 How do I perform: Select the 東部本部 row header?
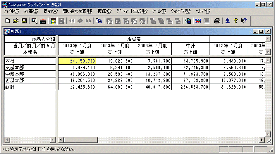click(x=30, y=68)
